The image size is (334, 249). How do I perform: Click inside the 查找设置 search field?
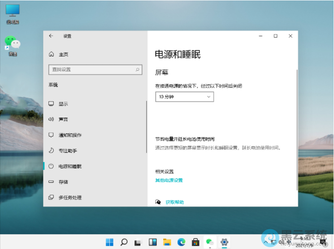(90, 70)
